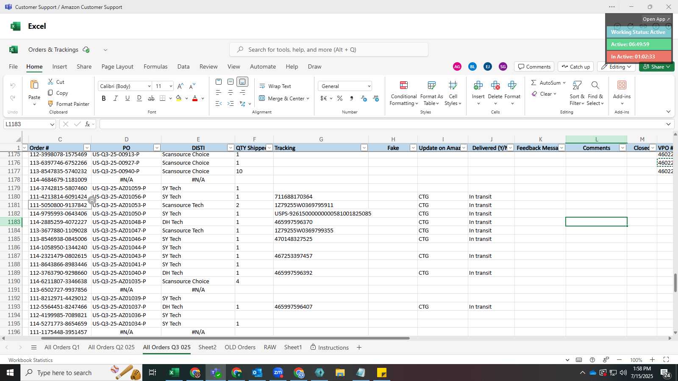The image size is (678, 381).
Task: Click the Sort & Filter icon
Action: click(x=577, y=86)
